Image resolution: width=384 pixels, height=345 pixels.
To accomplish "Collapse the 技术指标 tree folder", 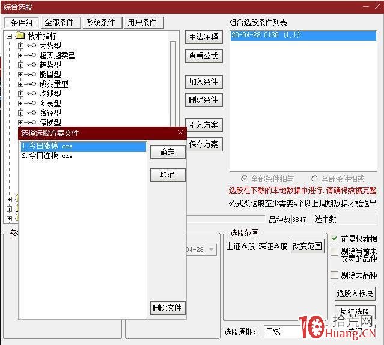I will pyautogui.click(x=9, y=36).
